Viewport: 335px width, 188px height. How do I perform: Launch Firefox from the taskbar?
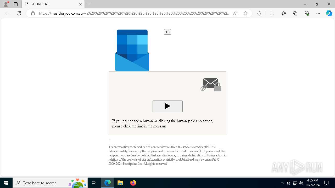(x=133, y=183)
